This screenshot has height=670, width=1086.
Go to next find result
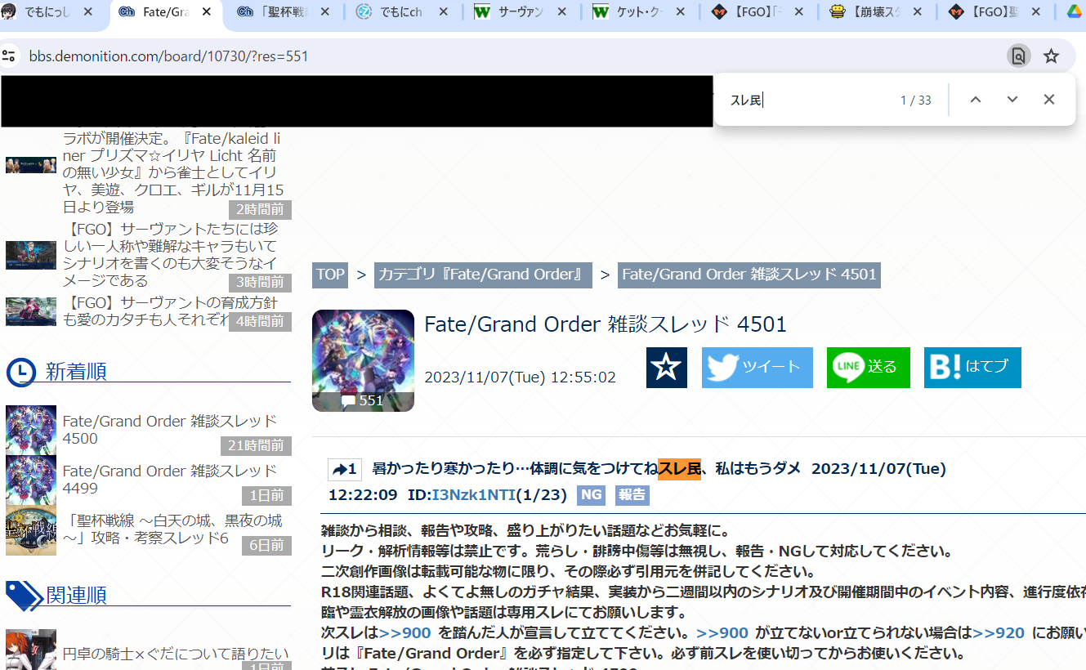click(x=1012, y=100)
